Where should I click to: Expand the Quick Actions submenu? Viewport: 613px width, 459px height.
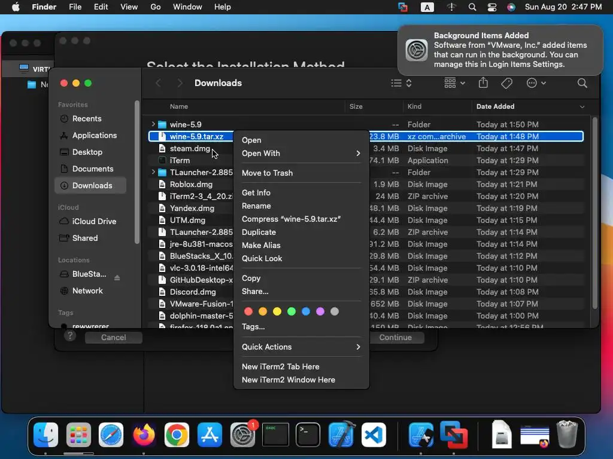click(301, 347)
